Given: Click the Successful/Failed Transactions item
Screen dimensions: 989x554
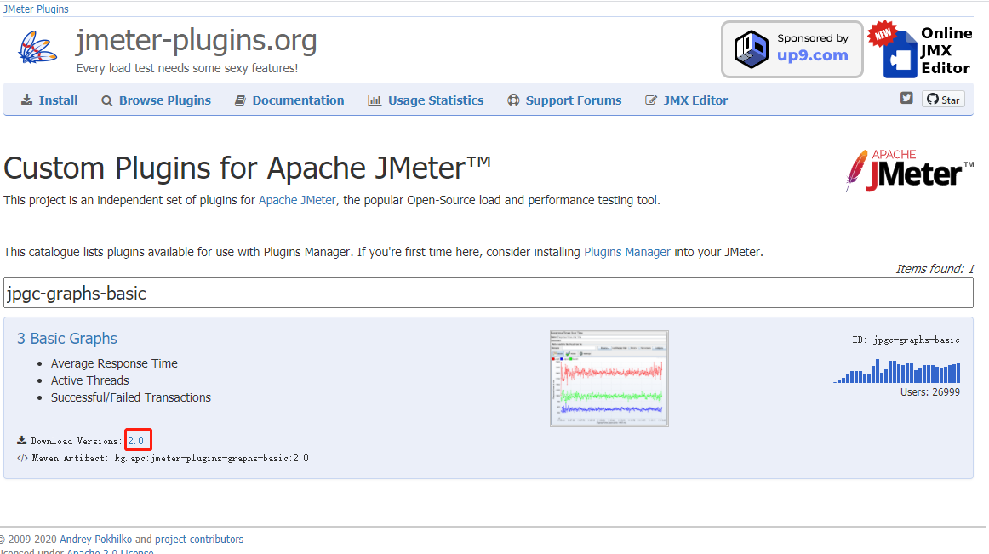Looking at the screenshot, I should pos(130,397).
